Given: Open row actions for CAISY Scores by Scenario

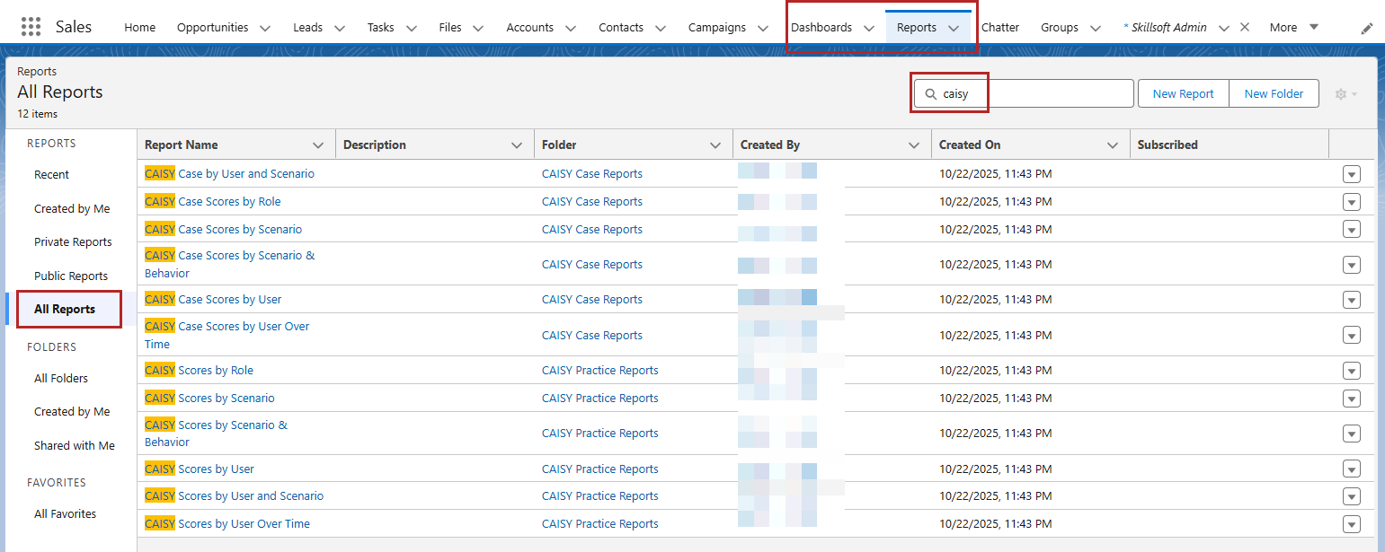Looking at the screenshot, I should click(1351, 399).
